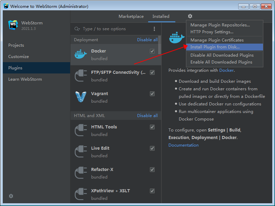Viewport: 275px width, 206px height.
Task: Focus the plugin search field
Action: click(x=116, y=29)
